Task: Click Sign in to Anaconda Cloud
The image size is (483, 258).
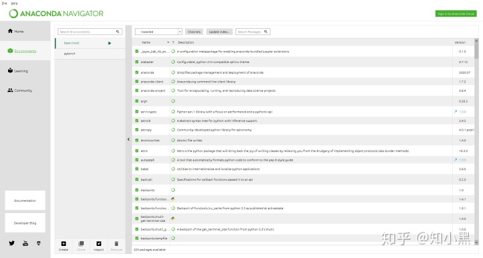Action: [x=456, y=13]
